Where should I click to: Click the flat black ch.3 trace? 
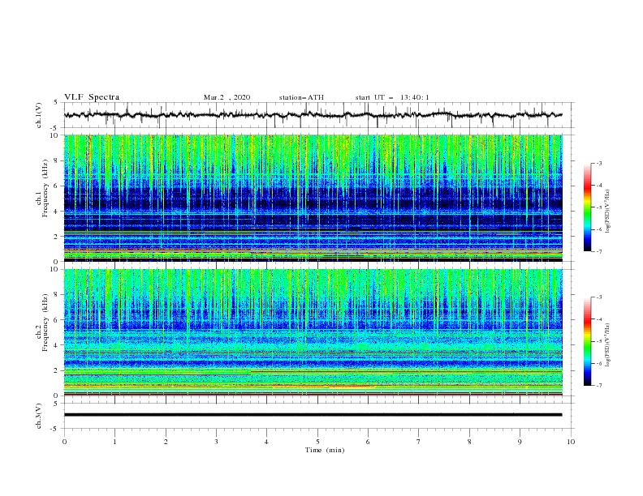313,415
